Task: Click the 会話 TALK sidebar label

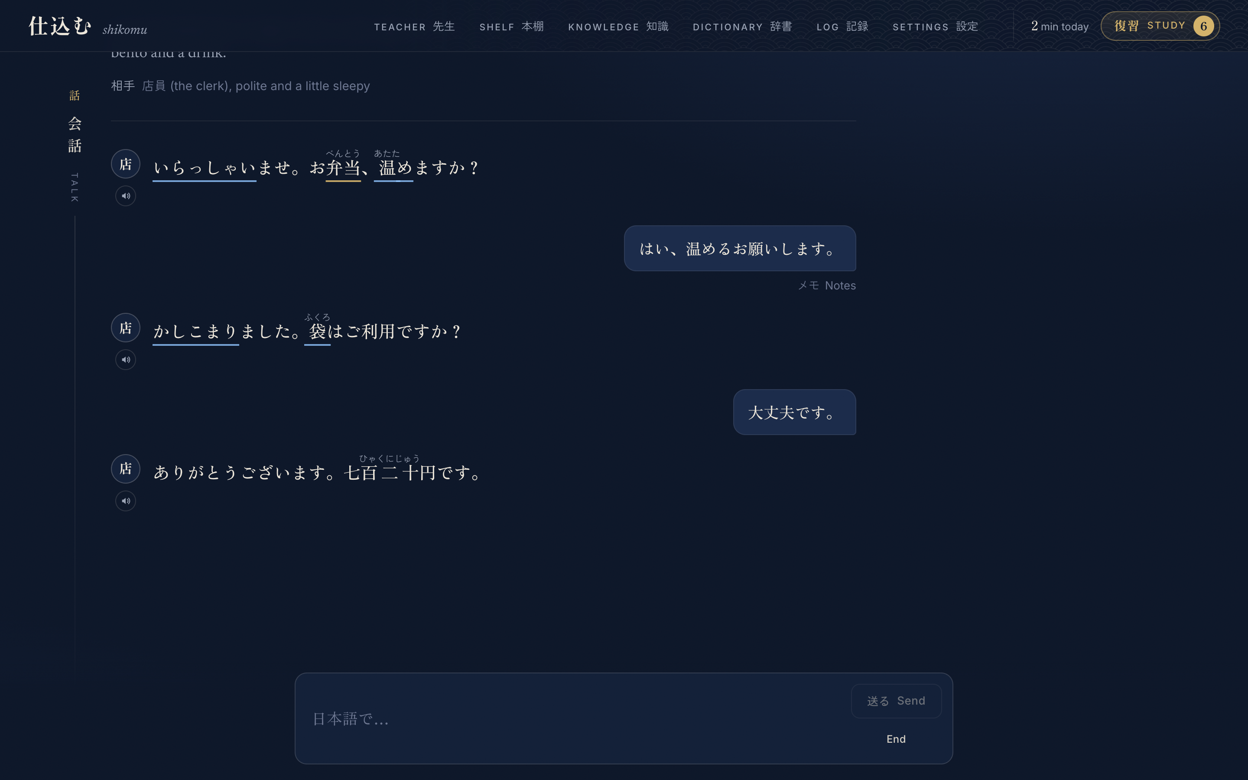Action: [75, 146]
